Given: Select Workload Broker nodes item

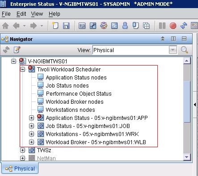Looking at the screenshot, I should 75,102.
